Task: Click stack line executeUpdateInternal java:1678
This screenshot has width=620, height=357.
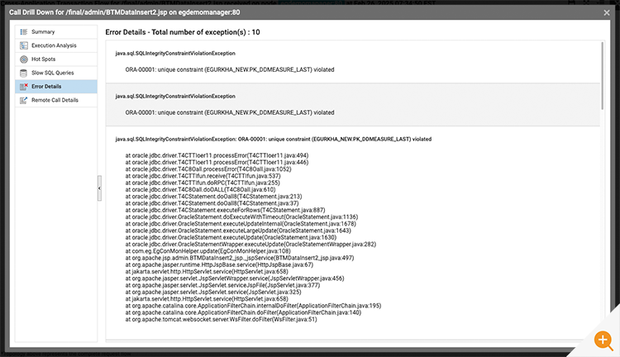Action: pyautogui.click(x=241, y=224)
